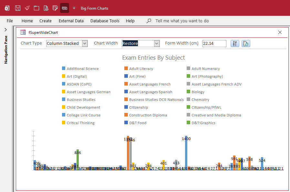The height and width of the screenshot is (192, 290).
Task: Open the Database Tools tab
Action: tap(105, 21)
